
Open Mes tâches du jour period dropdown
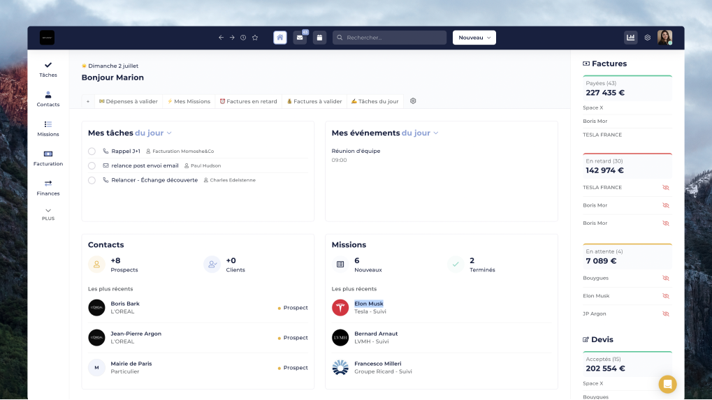click(154, 133)
